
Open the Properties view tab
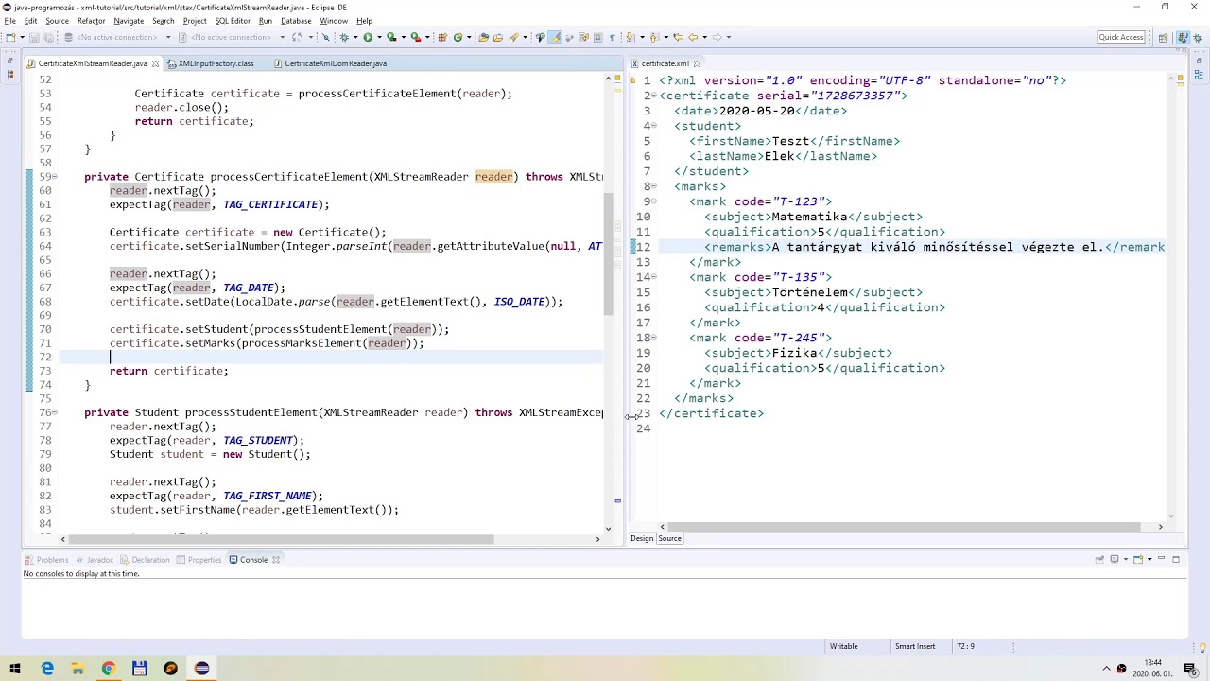pos(199,560)
